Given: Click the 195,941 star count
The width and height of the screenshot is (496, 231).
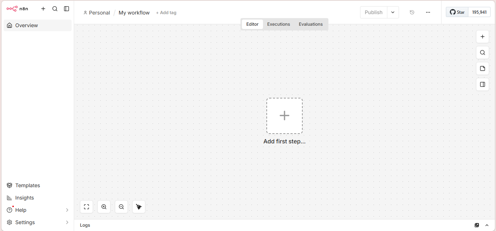Looking at the screenshot, I should (x=479, y=12).
